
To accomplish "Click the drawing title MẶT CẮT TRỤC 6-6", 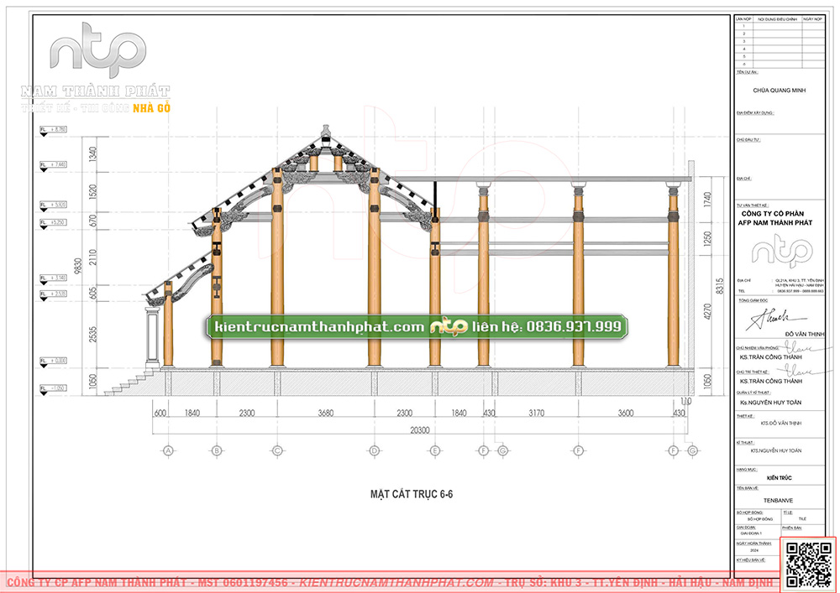I will (412, 494).
